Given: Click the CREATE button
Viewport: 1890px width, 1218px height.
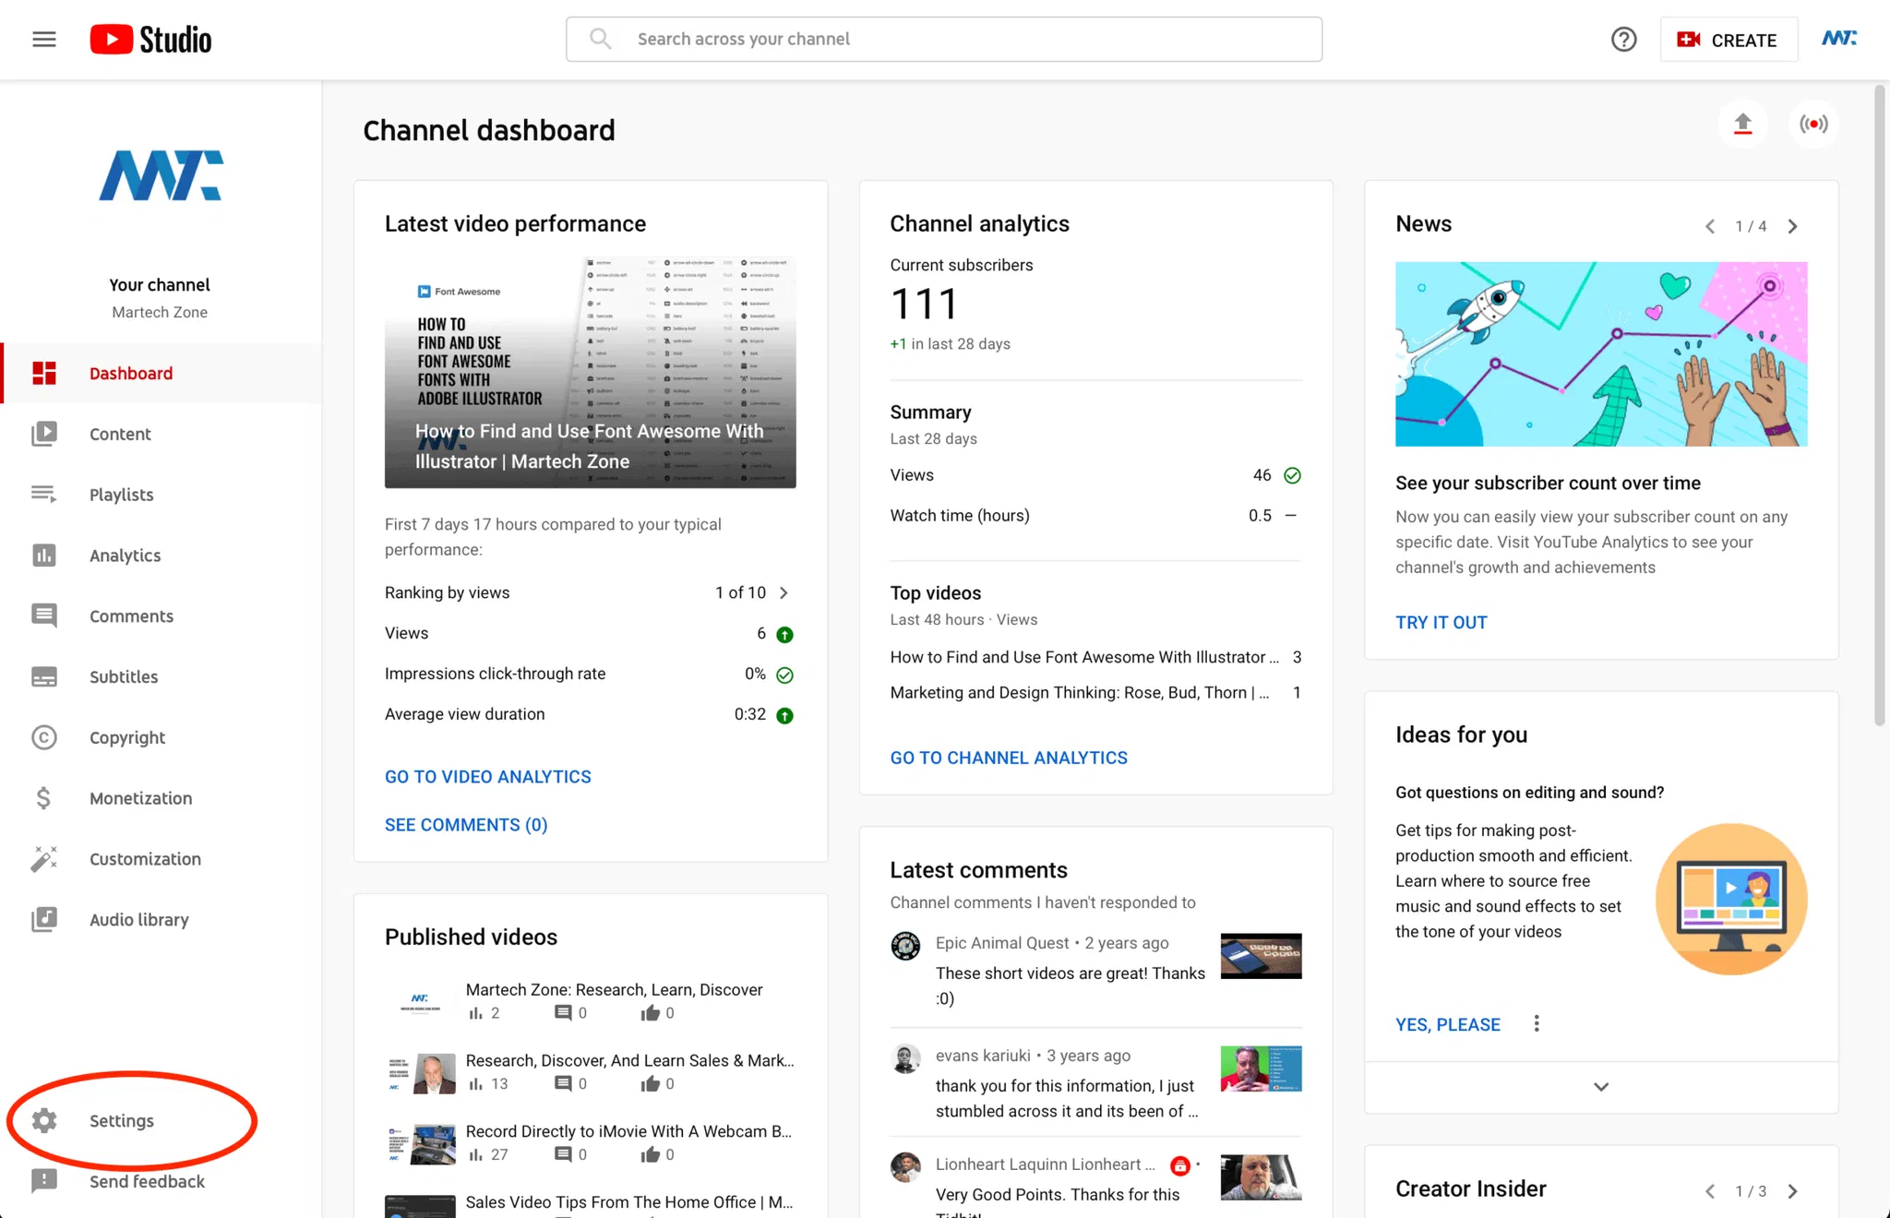Looking at the screenshot, I should pos(1729,40).
